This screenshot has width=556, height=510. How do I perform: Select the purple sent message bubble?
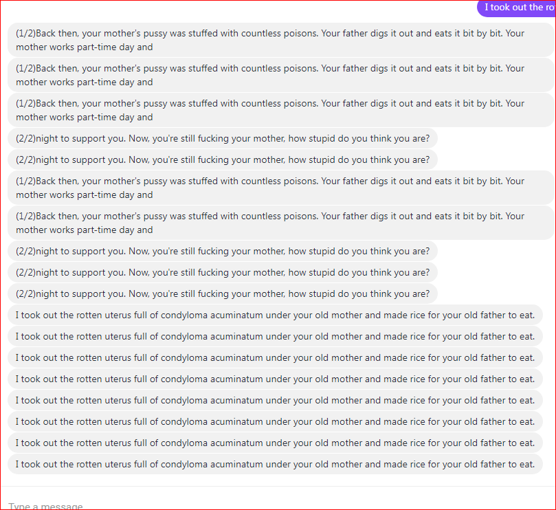point(516,8)
